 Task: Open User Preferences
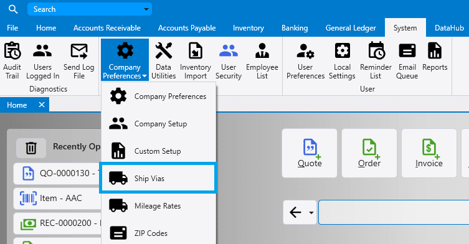coord(305,61)
